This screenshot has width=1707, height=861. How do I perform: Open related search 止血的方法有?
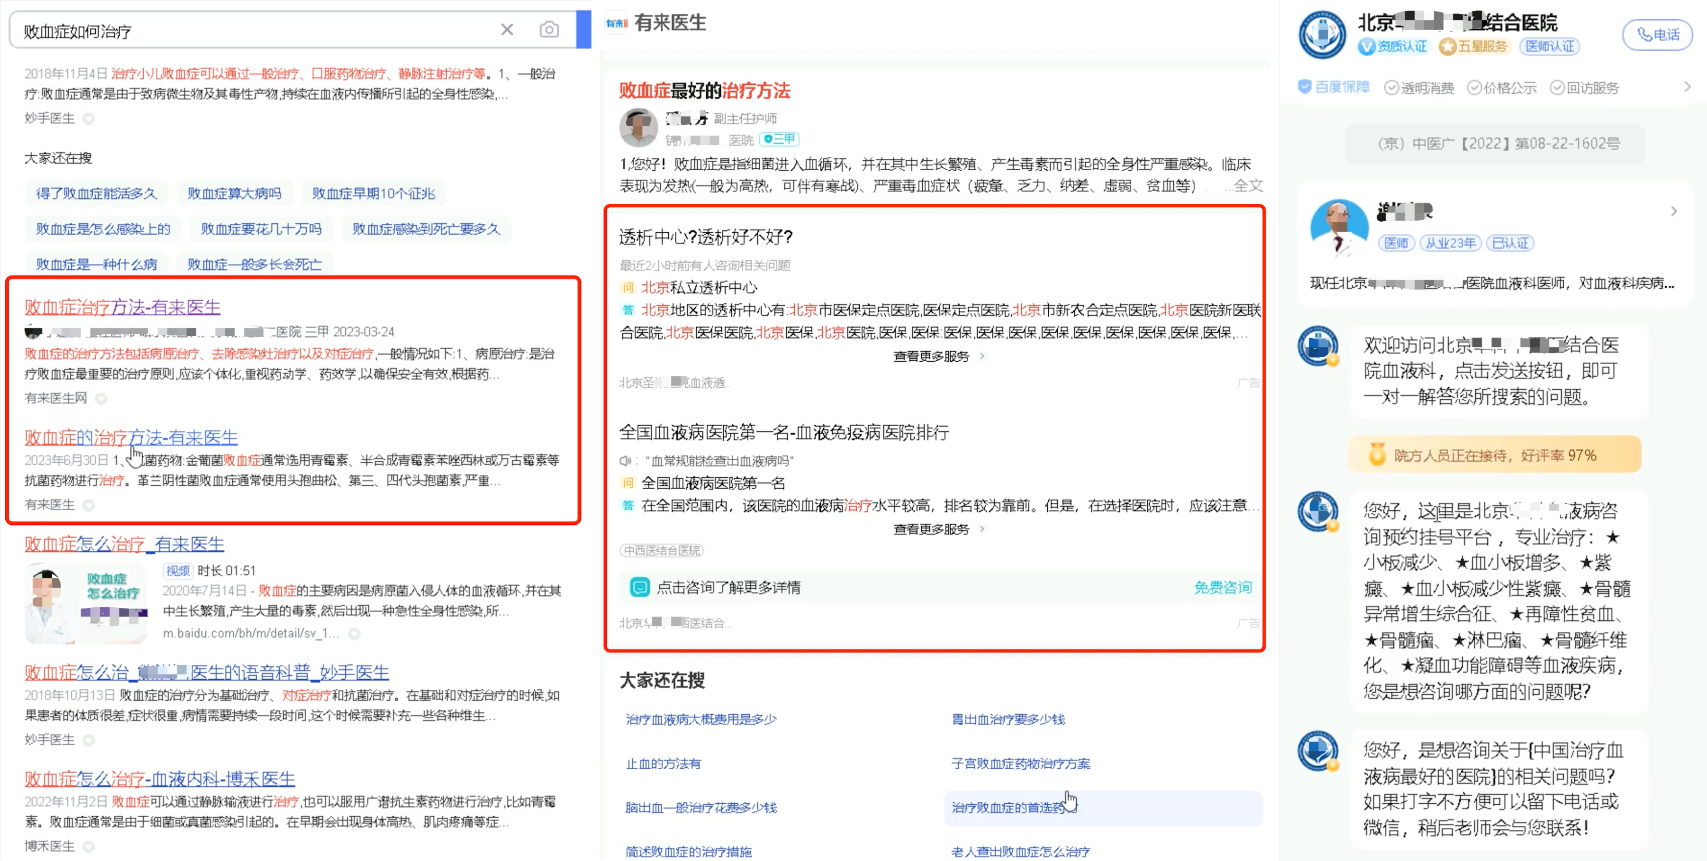[x=663, y=763]
